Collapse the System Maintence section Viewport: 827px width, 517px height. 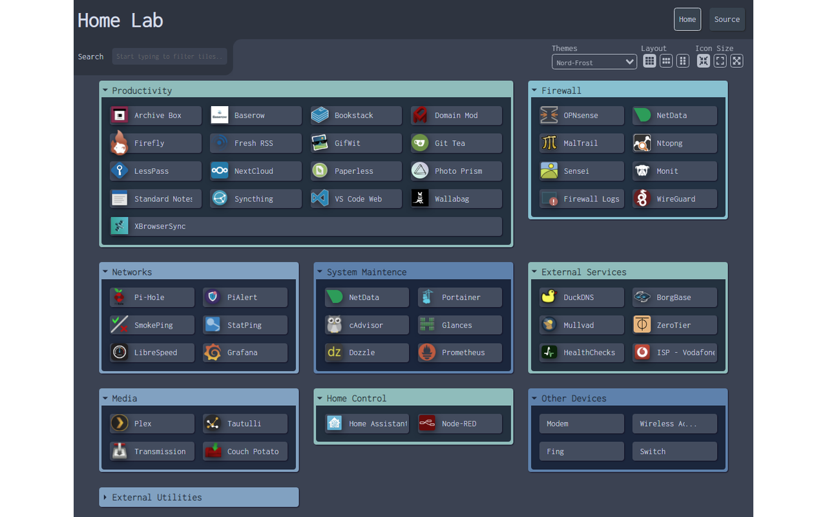tap(413, 272)
